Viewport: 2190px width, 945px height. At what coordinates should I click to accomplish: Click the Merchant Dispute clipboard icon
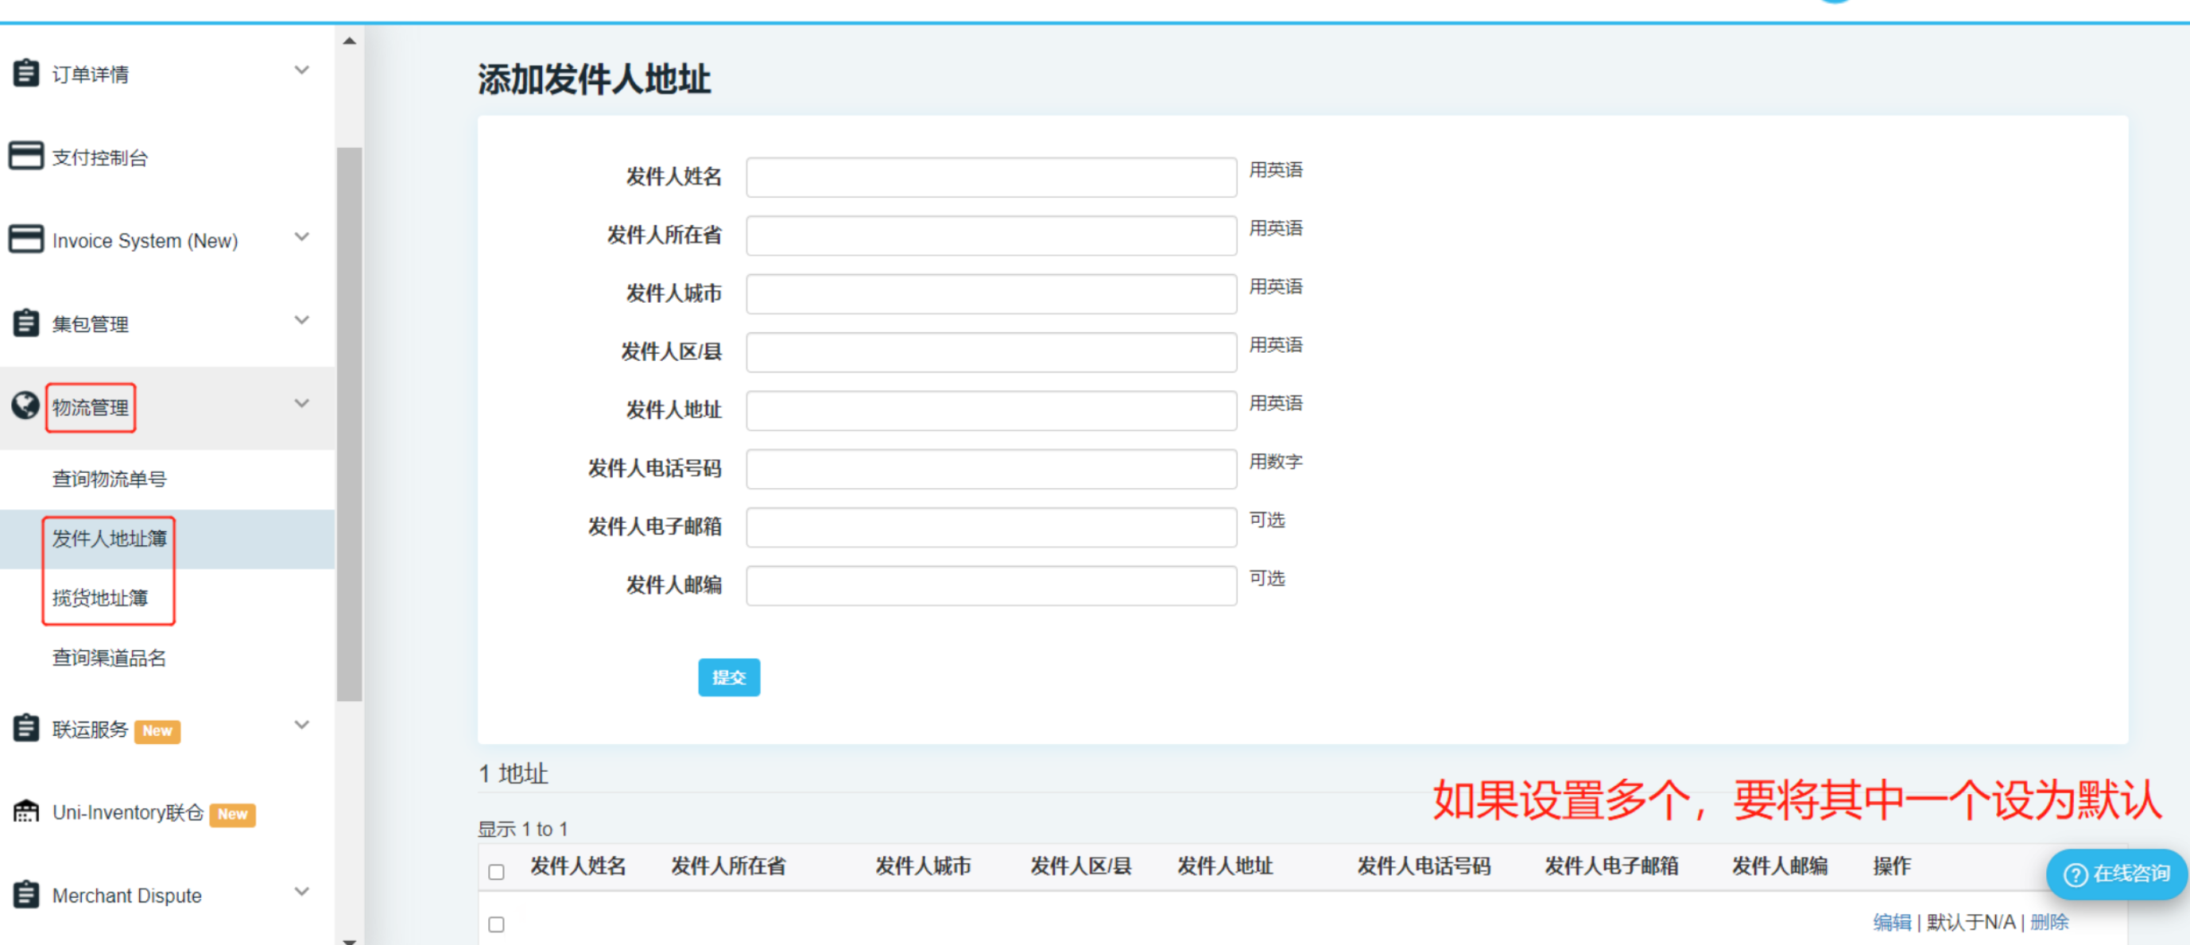pos(25,895)
